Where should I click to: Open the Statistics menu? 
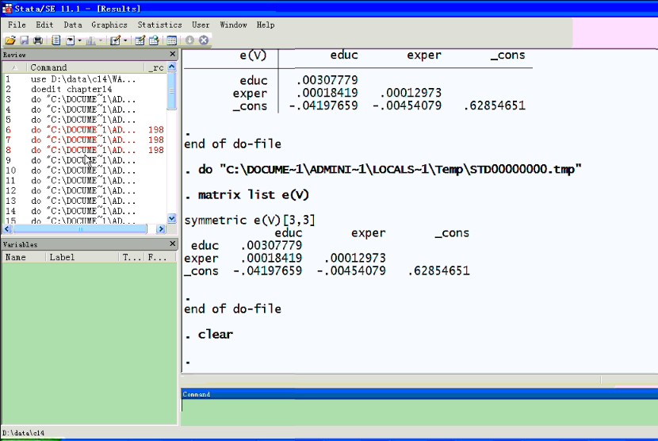coord(160,25)
